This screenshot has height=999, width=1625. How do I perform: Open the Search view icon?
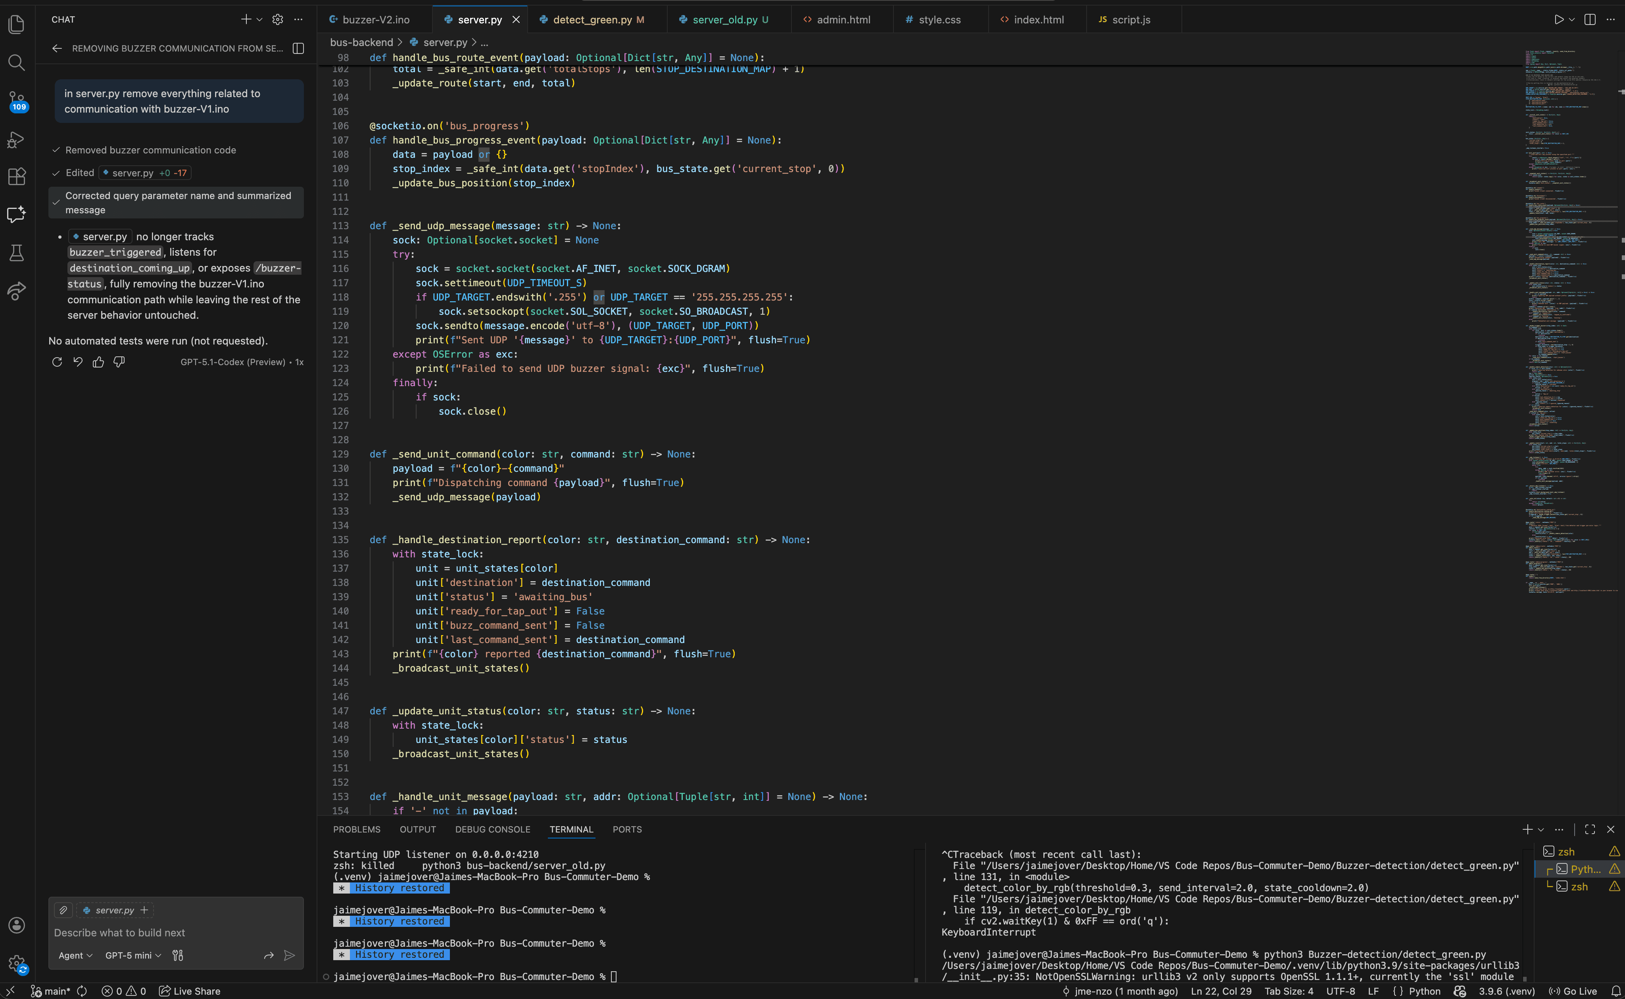pyautogui.click(x=17, y=63)
